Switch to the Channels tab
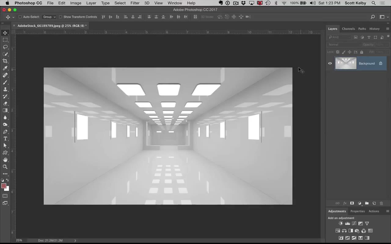 pos(348,29)
